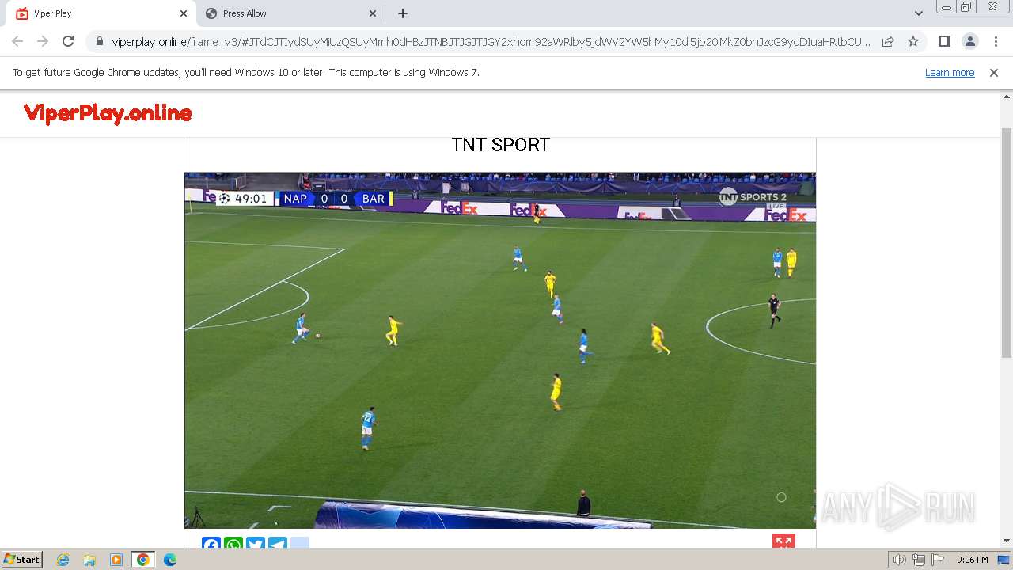1013x570 pixels.
Task: Click the TNT SPORT heading
Action: 500,145
